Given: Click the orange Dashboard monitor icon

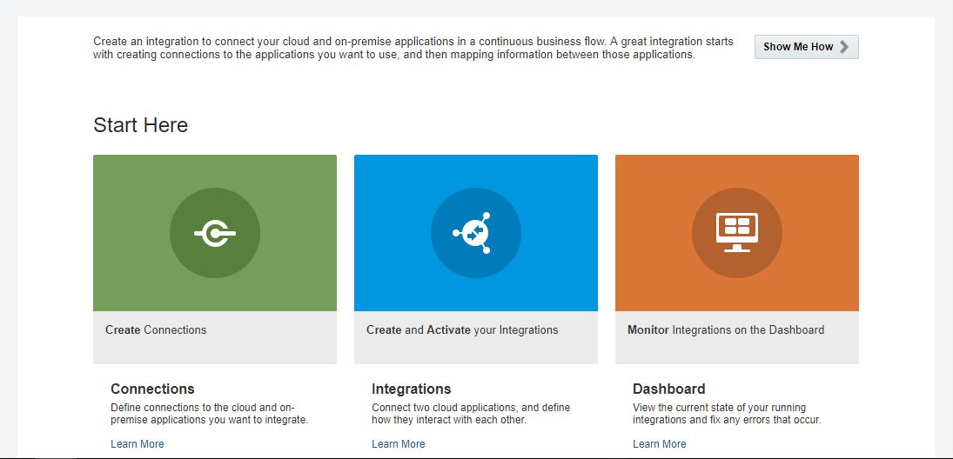Looking at the screenshot, I should 736,232.
